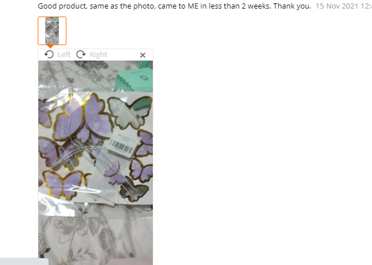Click the barcode sticker in the enlarged photo
The image size is (372, 265).
coord(122,144)
